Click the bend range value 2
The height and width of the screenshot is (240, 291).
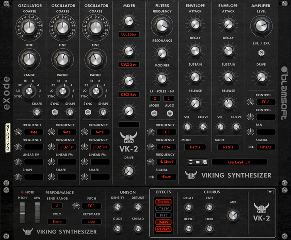click(x=57, y=206)
